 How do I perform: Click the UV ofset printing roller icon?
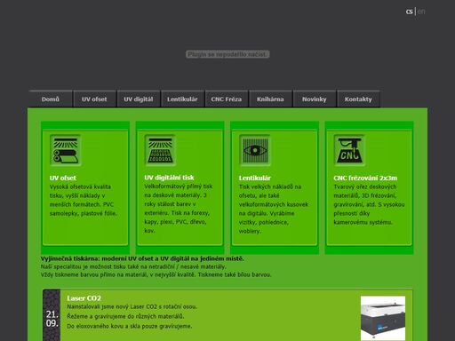tap(66, 150)
